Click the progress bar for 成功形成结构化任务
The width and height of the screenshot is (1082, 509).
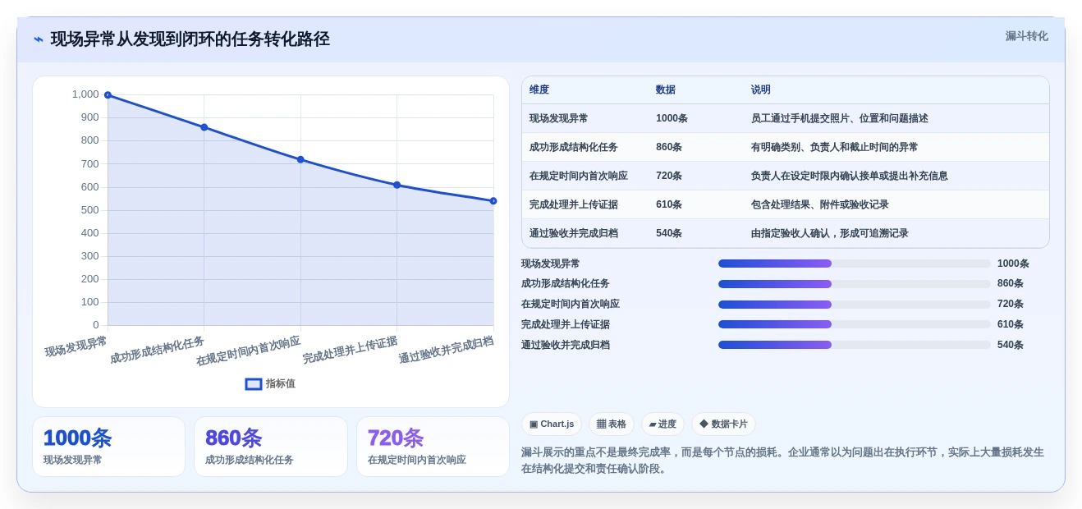click(855, 284)
